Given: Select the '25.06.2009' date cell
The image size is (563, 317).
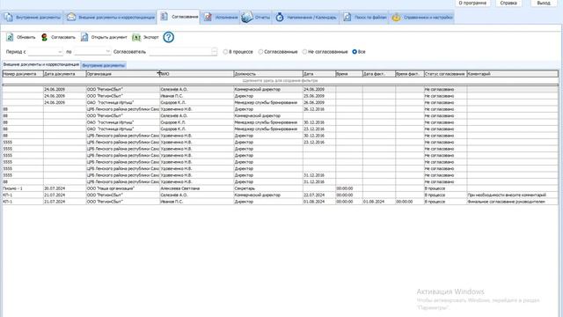Looking at the screenshot, I should tap(319, 96).
